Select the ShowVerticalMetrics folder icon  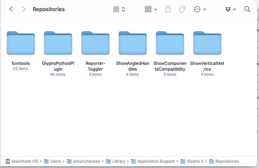(207, 43)
